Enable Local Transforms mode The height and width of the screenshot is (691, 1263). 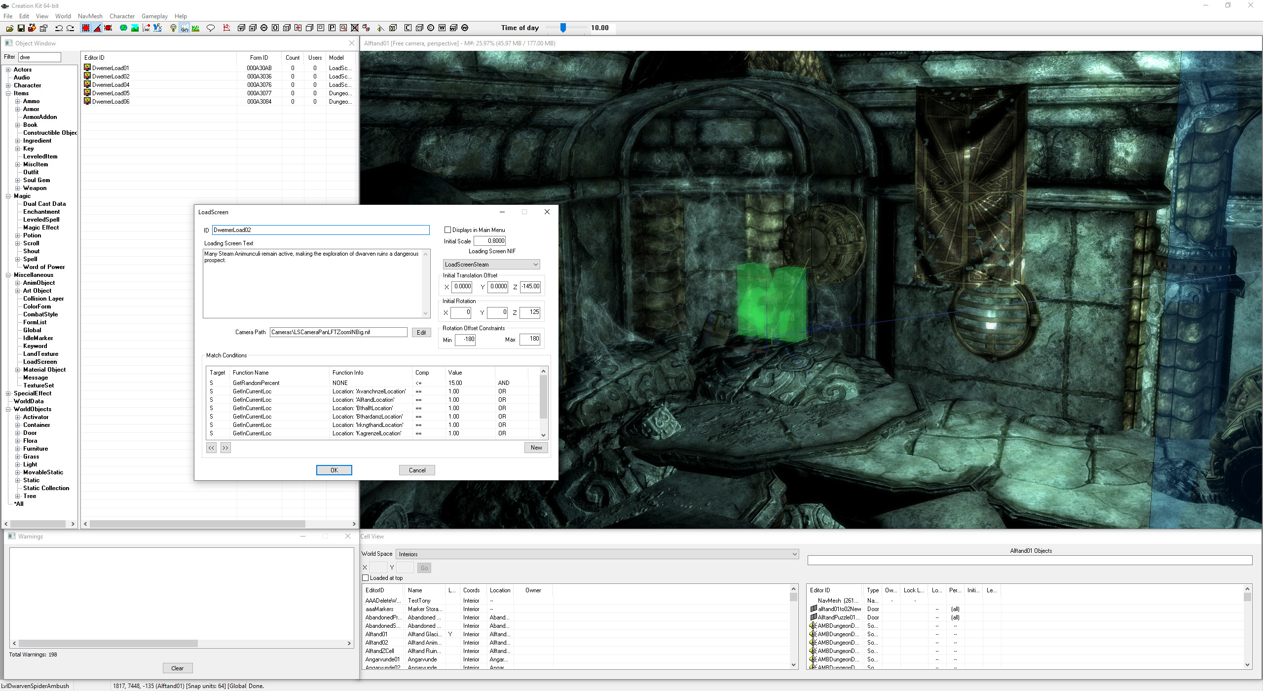coord(109,28)
